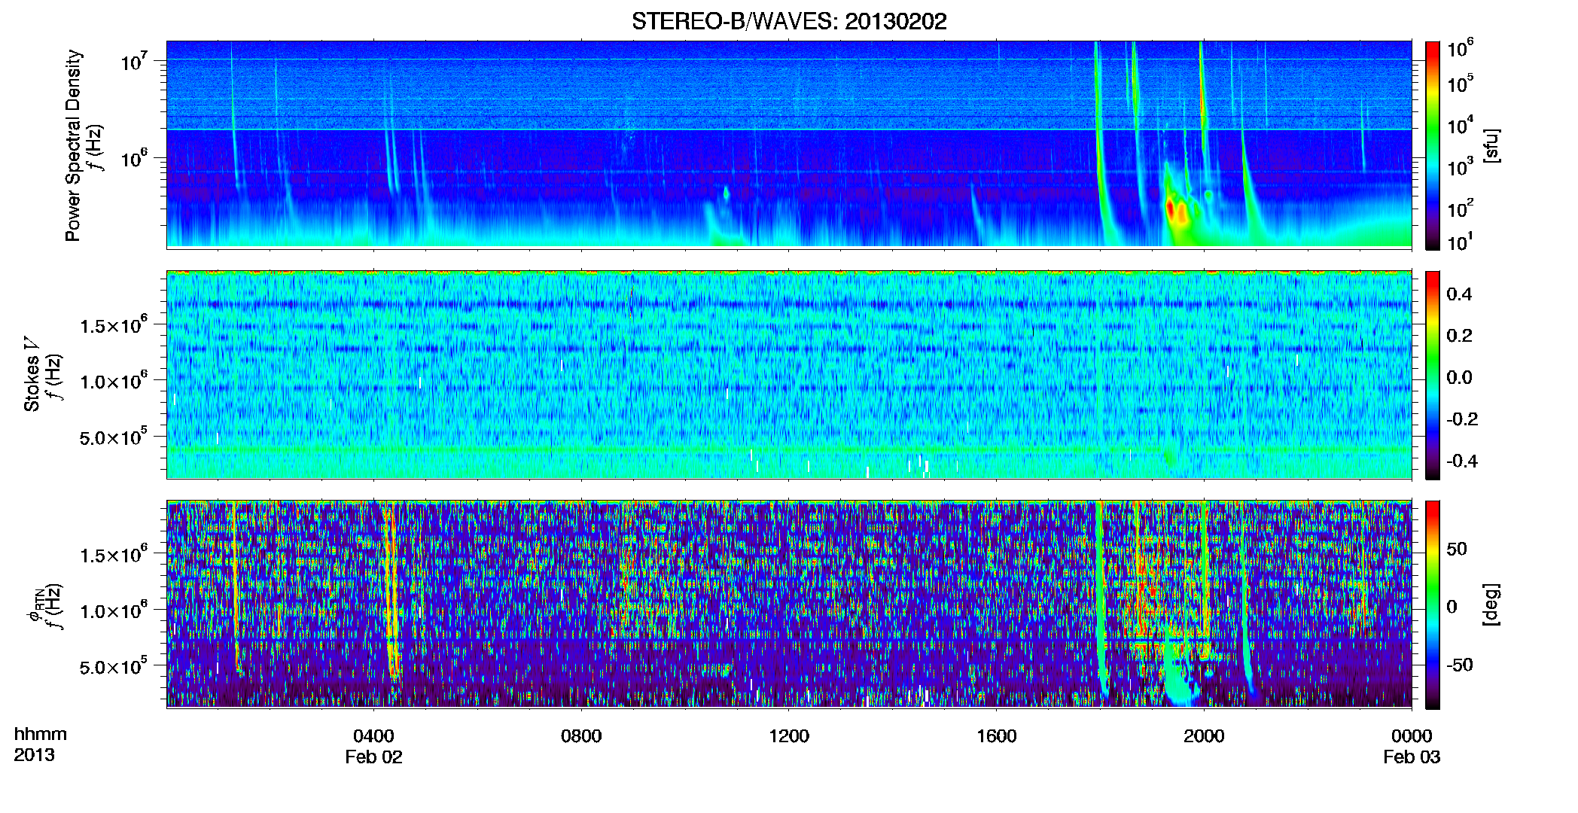1578x813 pixels.
Task: Click the 0.4 label on Stokes colorbar
Action: click(x=1459, y=294)
